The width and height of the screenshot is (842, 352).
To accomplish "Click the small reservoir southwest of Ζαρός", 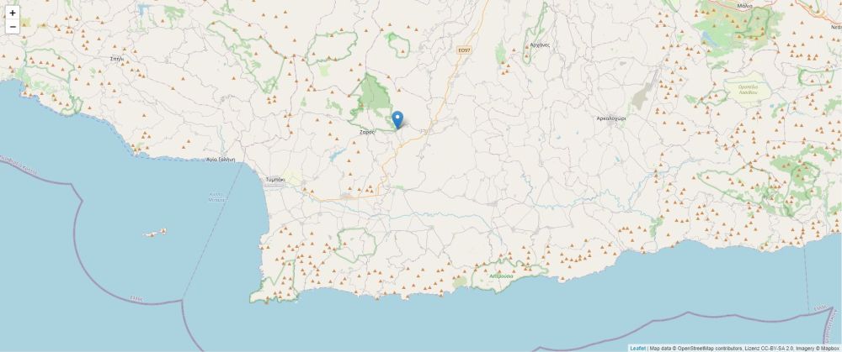I will pos(338,155).
